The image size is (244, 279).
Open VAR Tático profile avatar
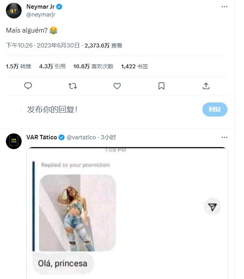point(14,141)
